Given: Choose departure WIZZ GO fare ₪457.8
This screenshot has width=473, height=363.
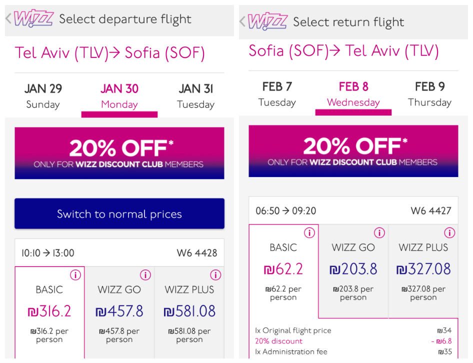Looking at the screenshot, I should [x=119, y=312].
